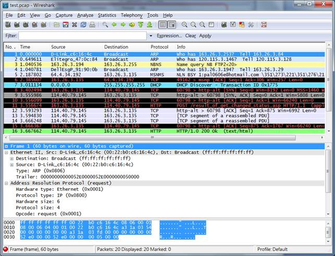Viewport: 335px width, 256px height.
Task: Open a capture file folder icon
Action: 57,25
